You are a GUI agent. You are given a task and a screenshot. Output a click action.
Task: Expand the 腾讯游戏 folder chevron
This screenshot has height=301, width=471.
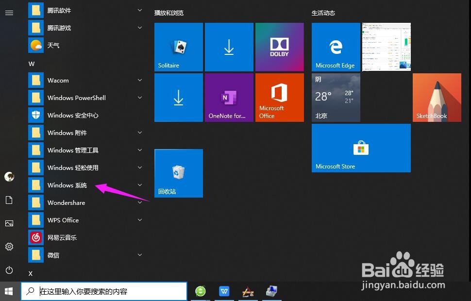tap(140, 28)
